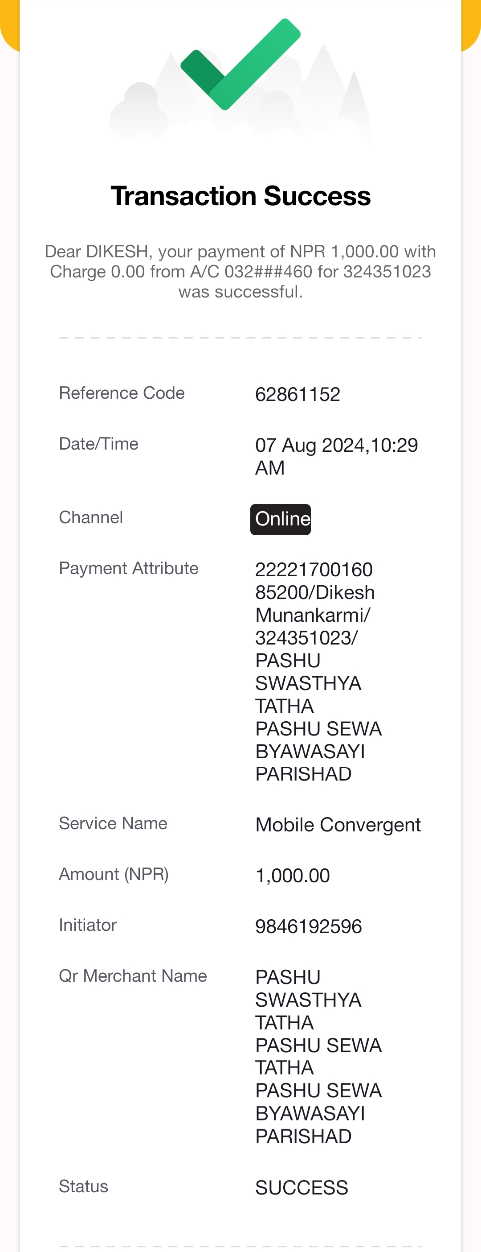Tap the green success checkmark icon
Image resolution: width=481 pixels, height=1252 pixels.
coord(240,64)
